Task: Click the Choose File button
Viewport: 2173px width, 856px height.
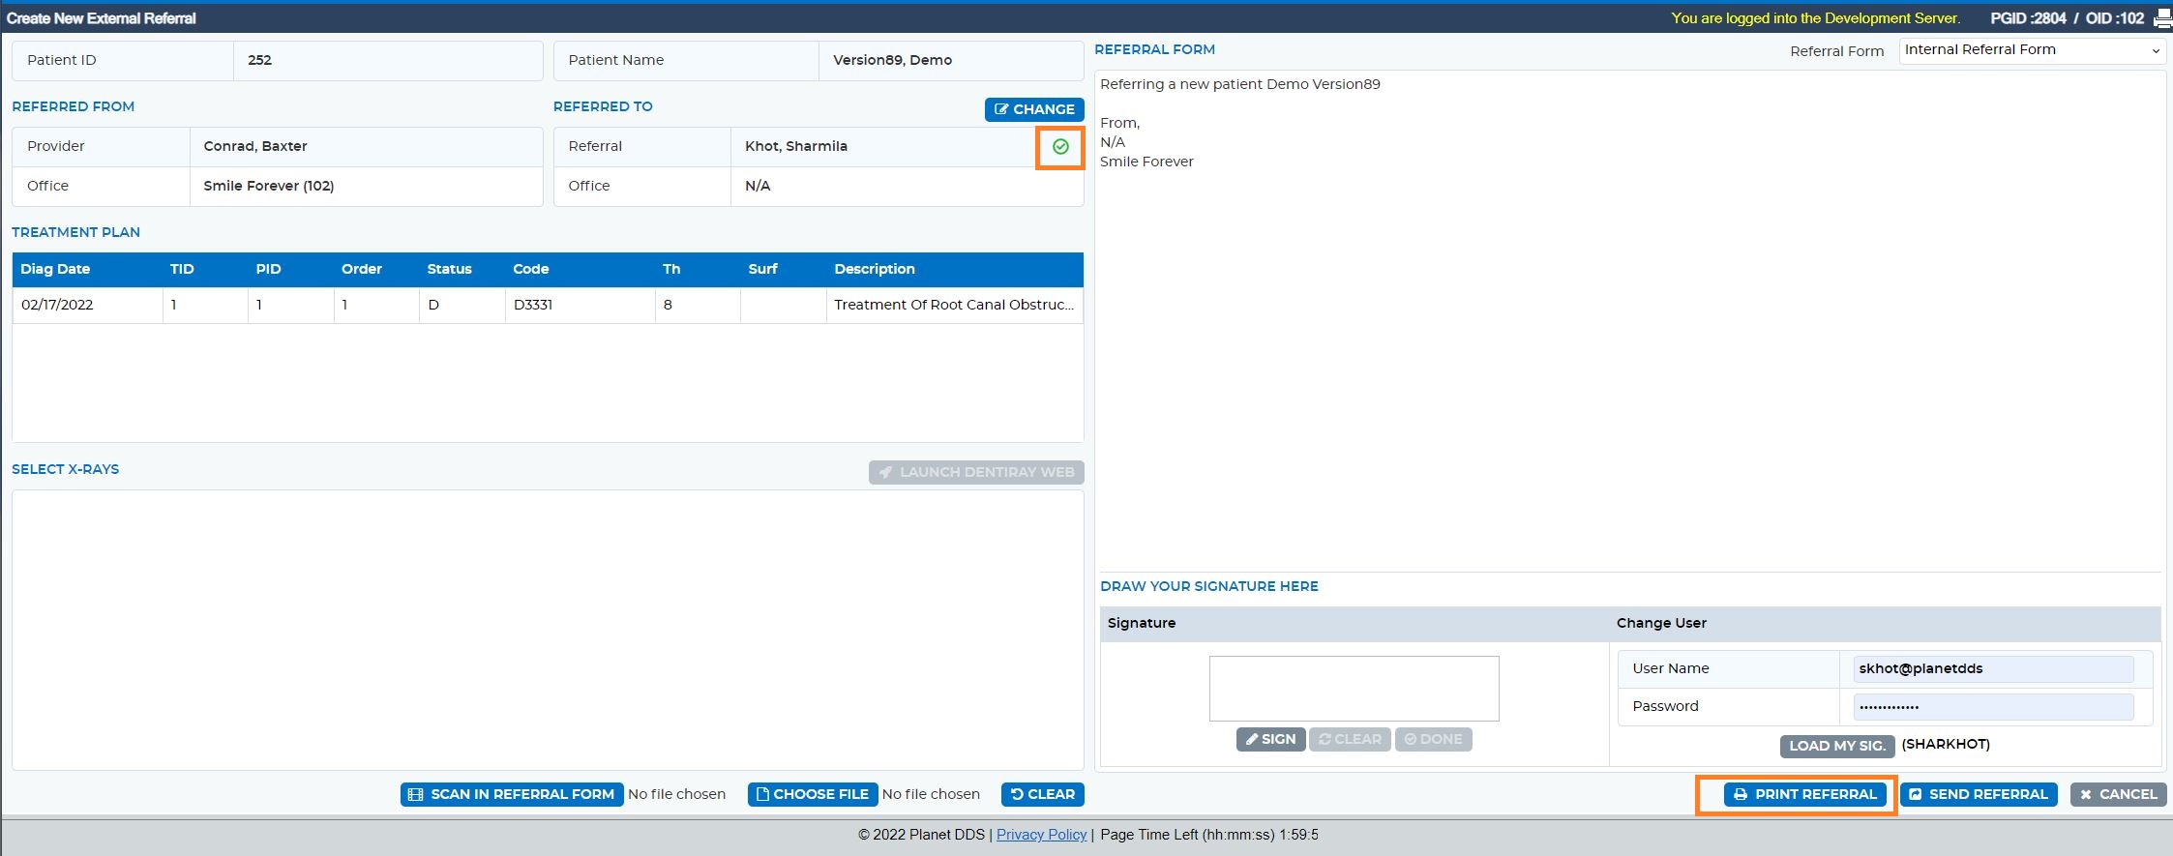Action: coord(813,794)
